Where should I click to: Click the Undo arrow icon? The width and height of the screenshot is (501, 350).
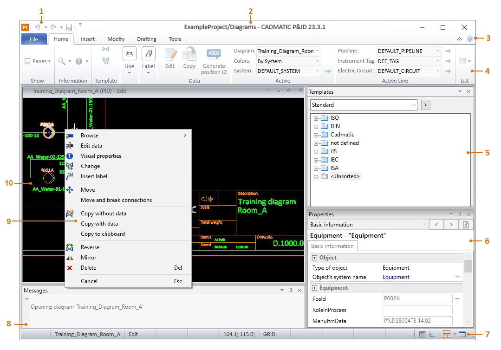tap(38, 27)
